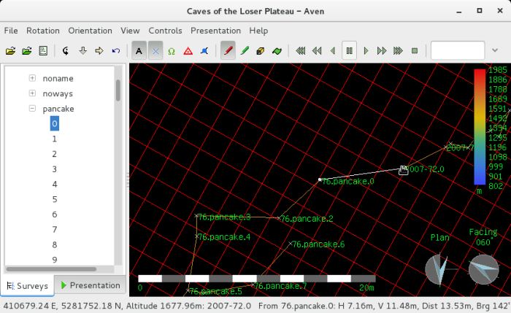Click the facing direction compass indicator
Image resolution: width=511 pixels, height=313 pixels.
[x=483, y=270]
